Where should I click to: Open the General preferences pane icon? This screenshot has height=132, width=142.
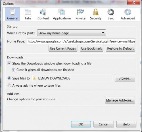(x=12, y=12)
